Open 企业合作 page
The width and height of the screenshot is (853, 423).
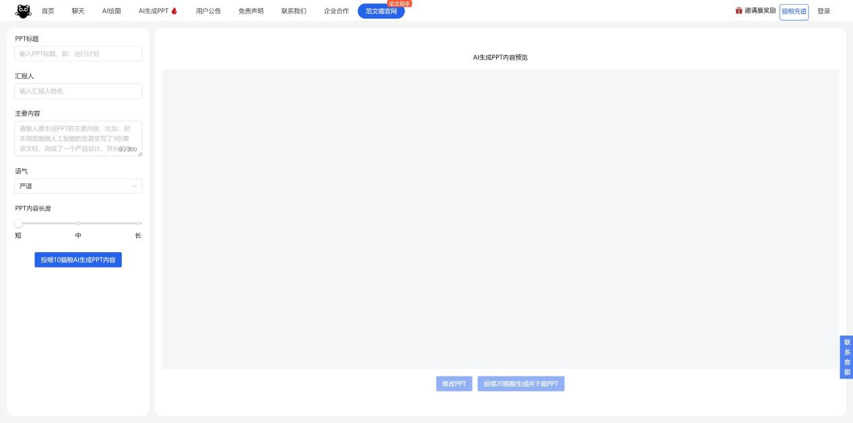coord(337,11)
